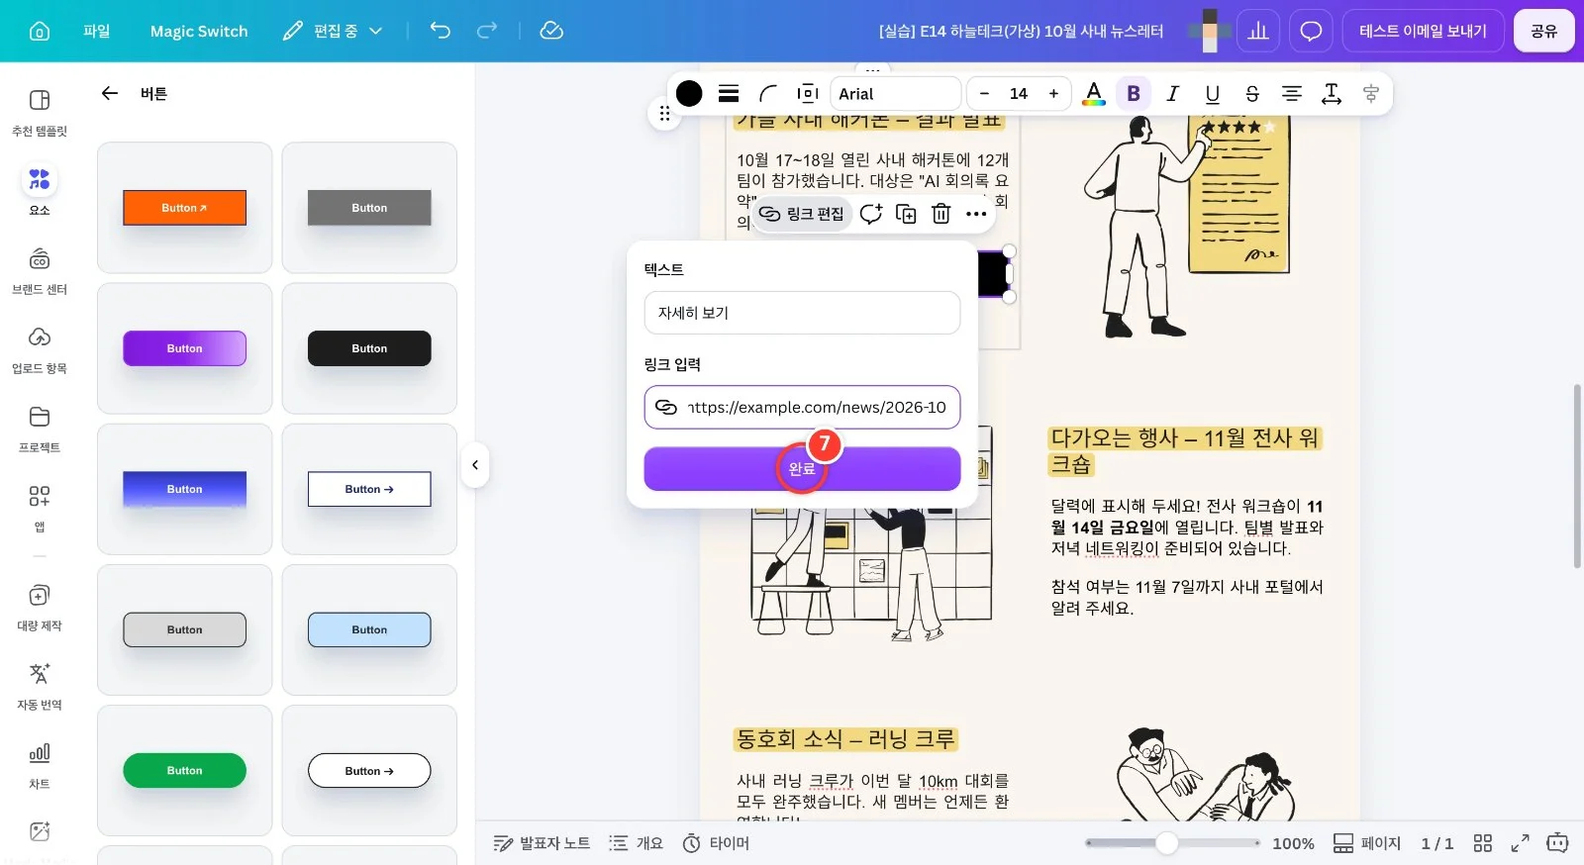The image size is (1584, 865).
Task: Open 브랜드 센터 in the sidebar
Action: 40,270
